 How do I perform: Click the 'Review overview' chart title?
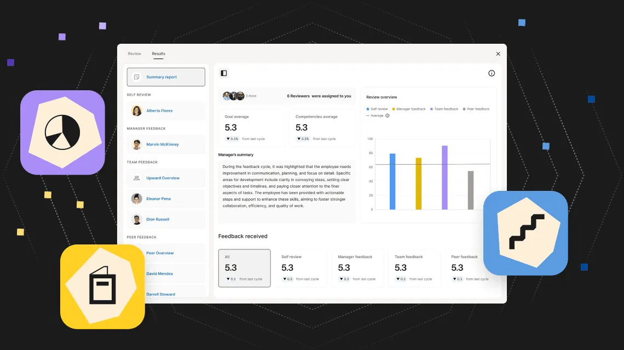click(x=382, y=97)
